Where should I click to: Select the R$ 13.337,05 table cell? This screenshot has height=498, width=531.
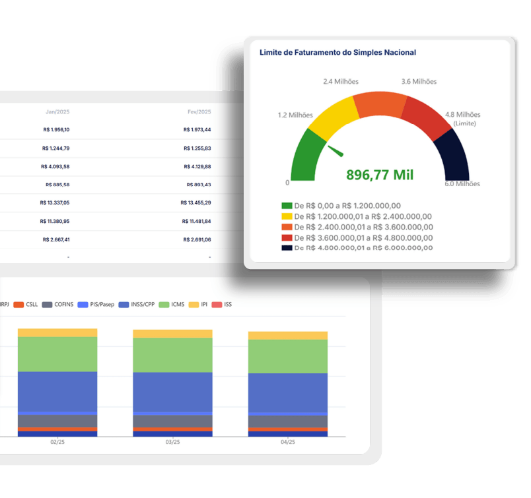(x=54, y=202)
